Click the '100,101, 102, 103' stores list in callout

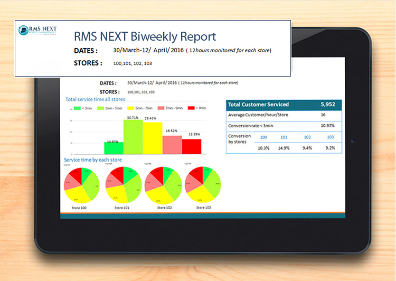point(133,63)
